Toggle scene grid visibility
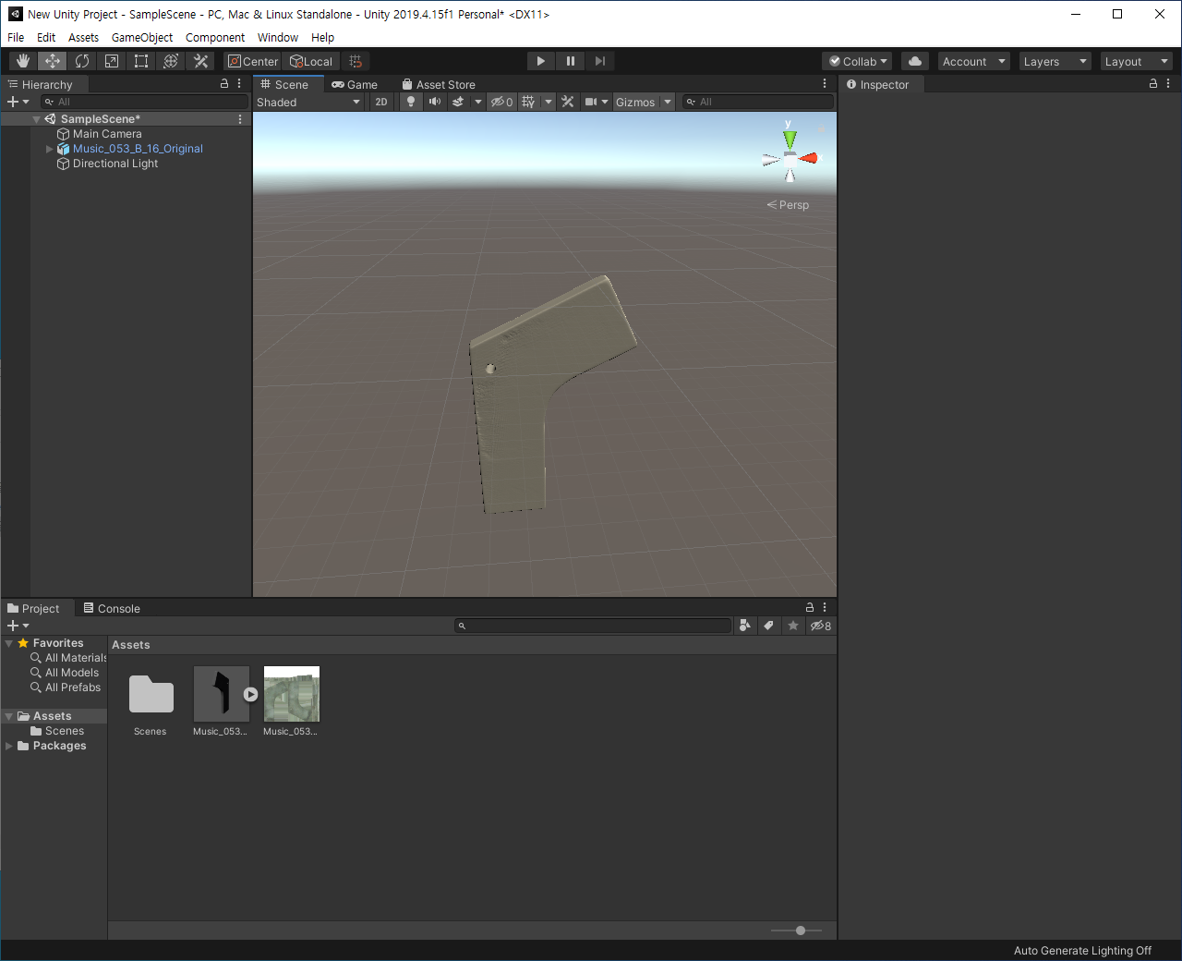Viewport: 1182px width, 961px height. point(529,102)
